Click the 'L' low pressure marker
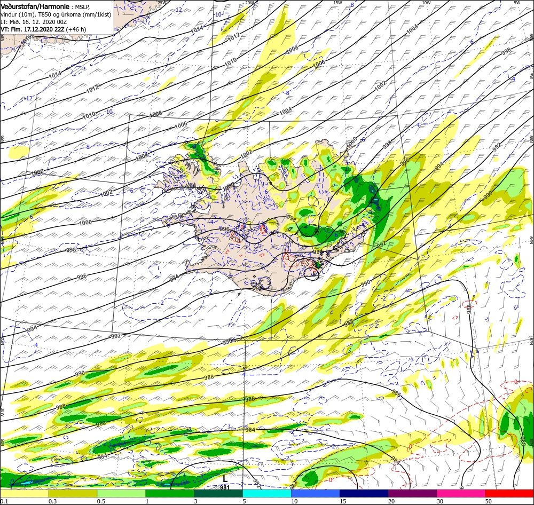534x505 pixels. [225, 479]
